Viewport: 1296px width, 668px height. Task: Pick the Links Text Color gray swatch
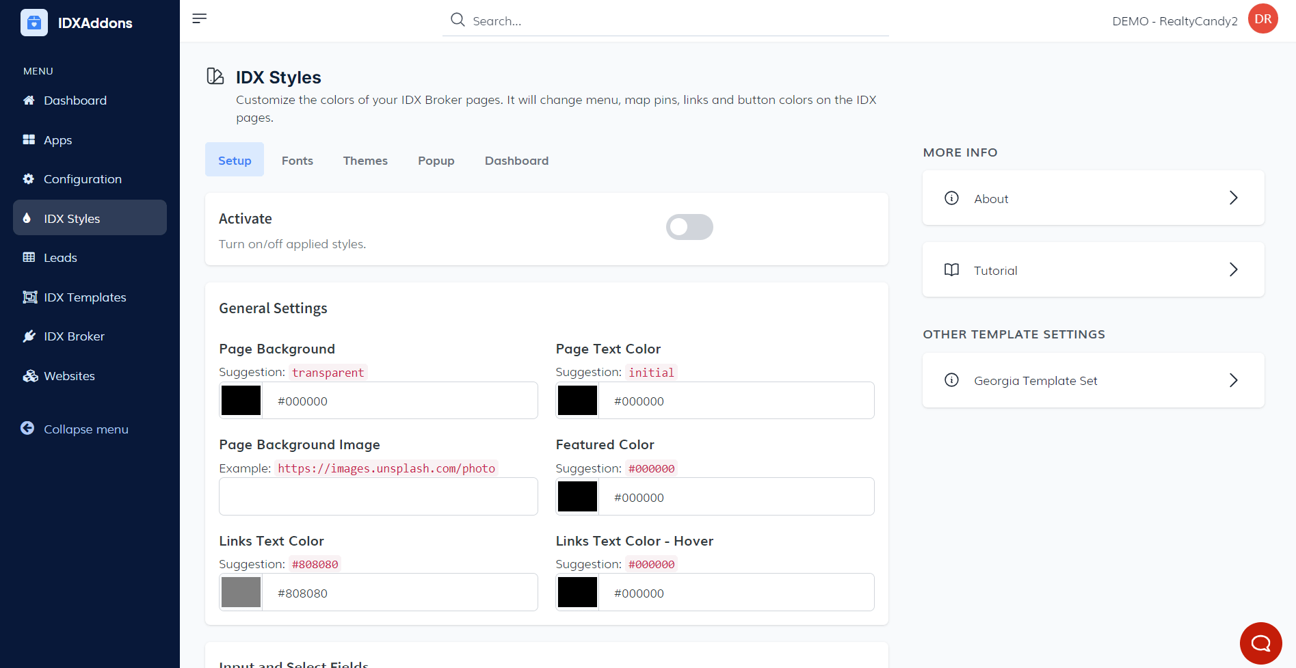click(241, 592)
